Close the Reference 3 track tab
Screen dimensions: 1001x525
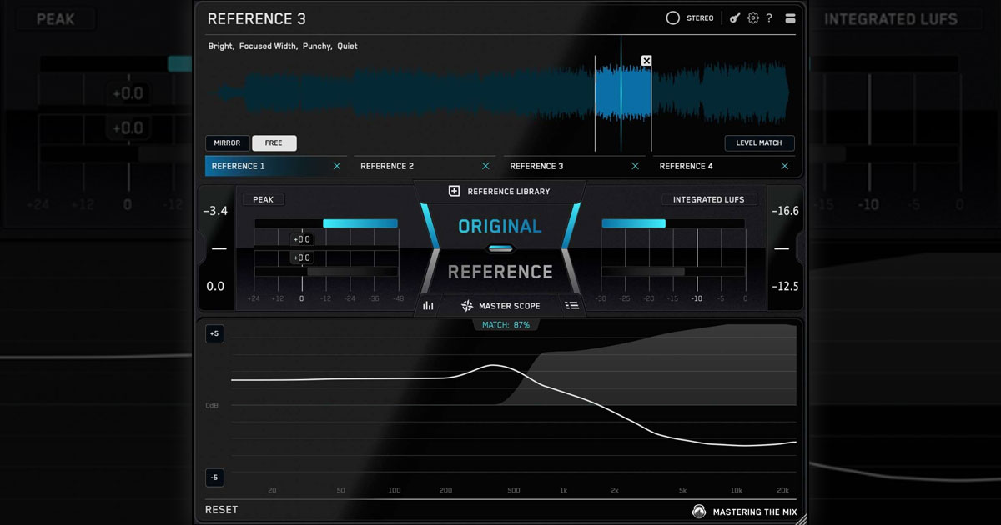[636, 166]
